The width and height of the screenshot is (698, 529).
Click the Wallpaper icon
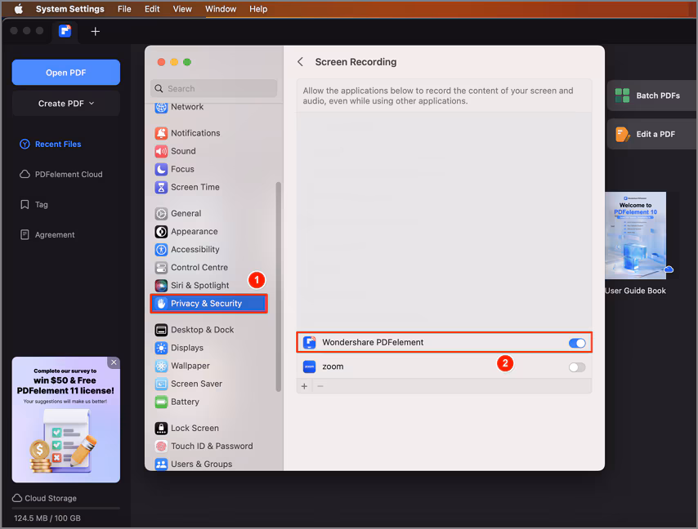tap(161, 366)
